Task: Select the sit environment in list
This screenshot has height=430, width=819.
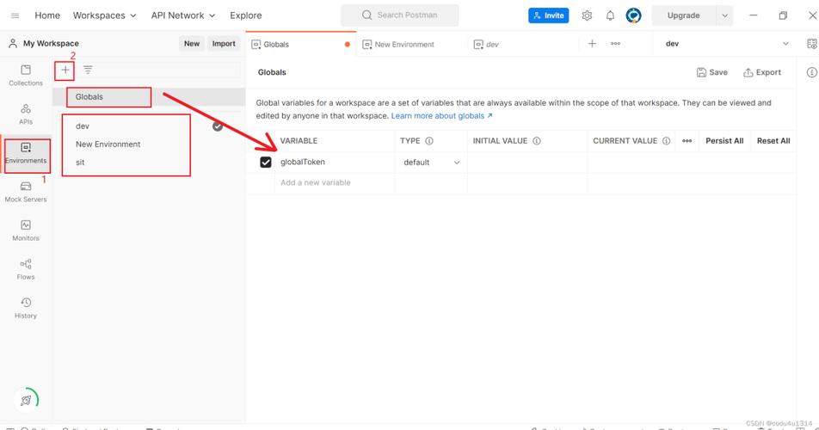Action: point(80,163)
